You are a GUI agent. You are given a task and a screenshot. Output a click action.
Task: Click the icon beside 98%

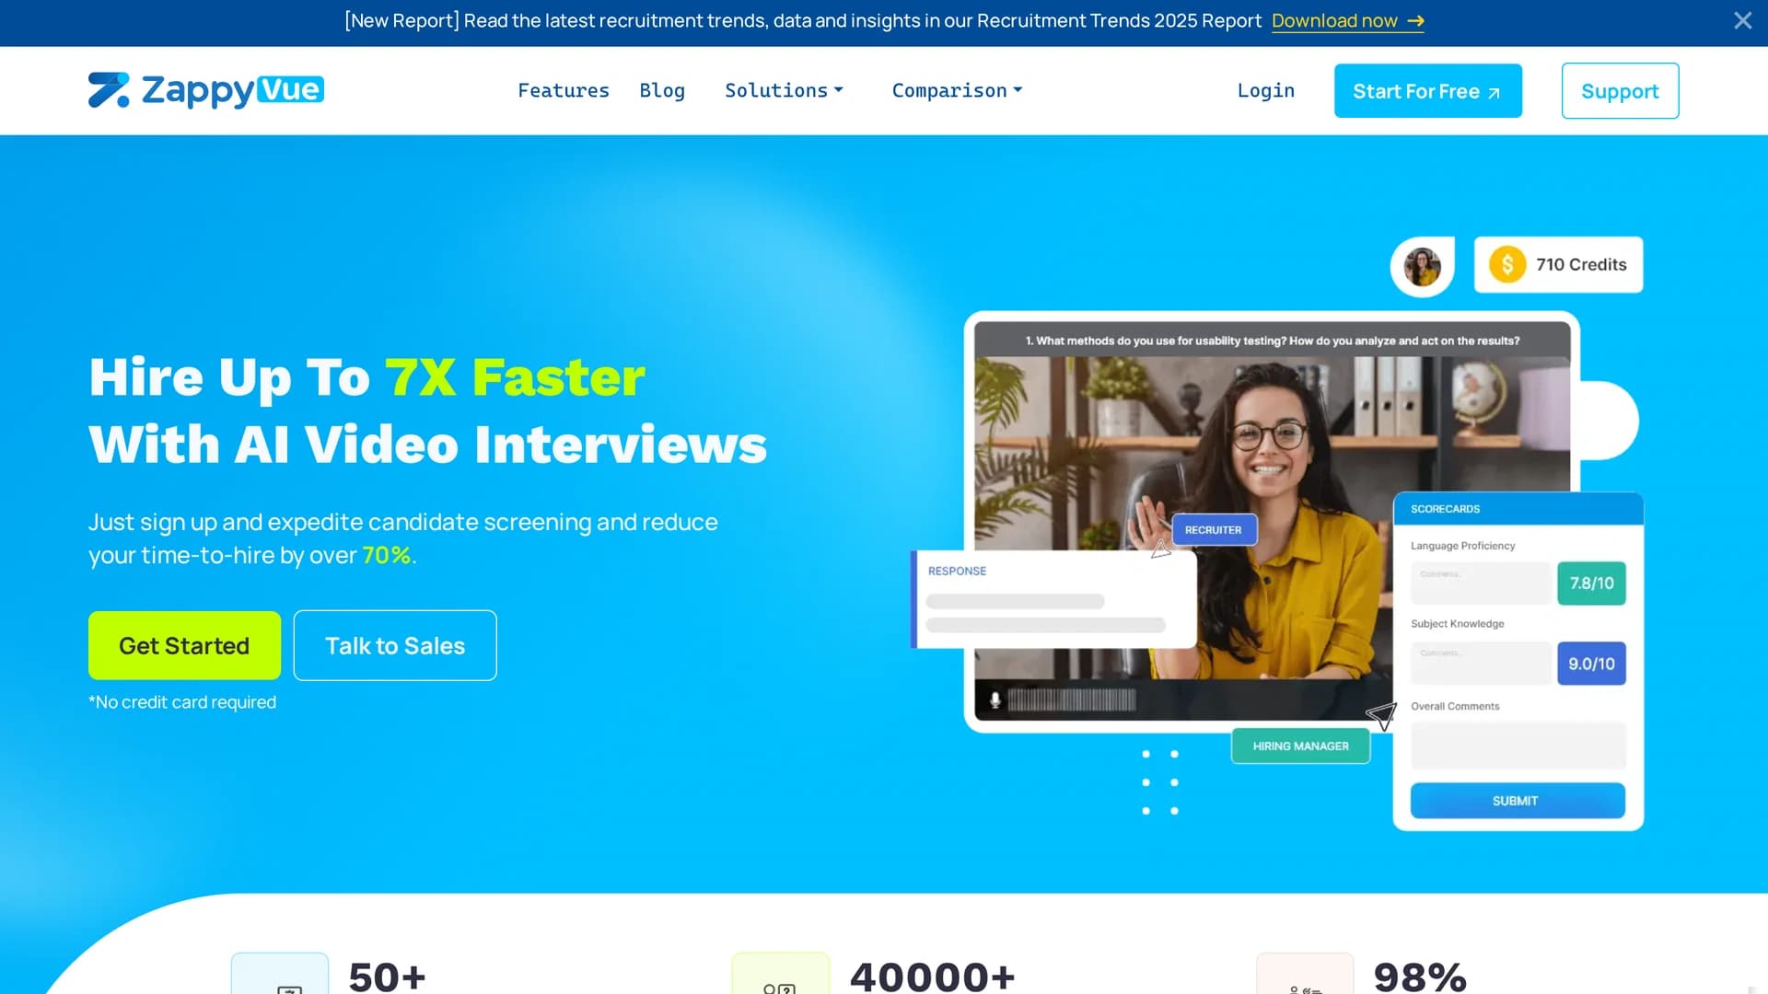[x=1305, y=974]
